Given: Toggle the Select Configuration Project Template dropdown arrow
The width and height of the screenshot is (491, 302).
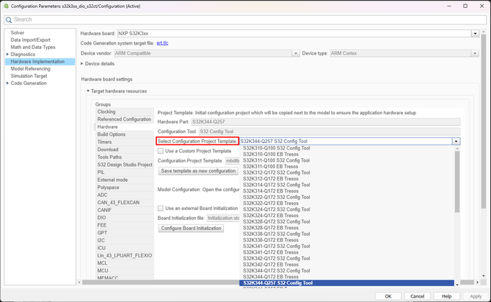Looking at the screenshot, I should click(456, 142).
